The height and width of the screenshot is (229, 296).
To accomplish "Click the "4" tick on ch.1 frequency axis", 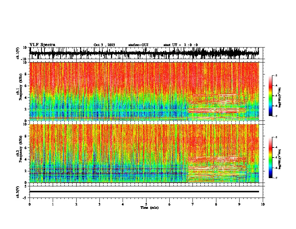I will click(x=26, y=98).
